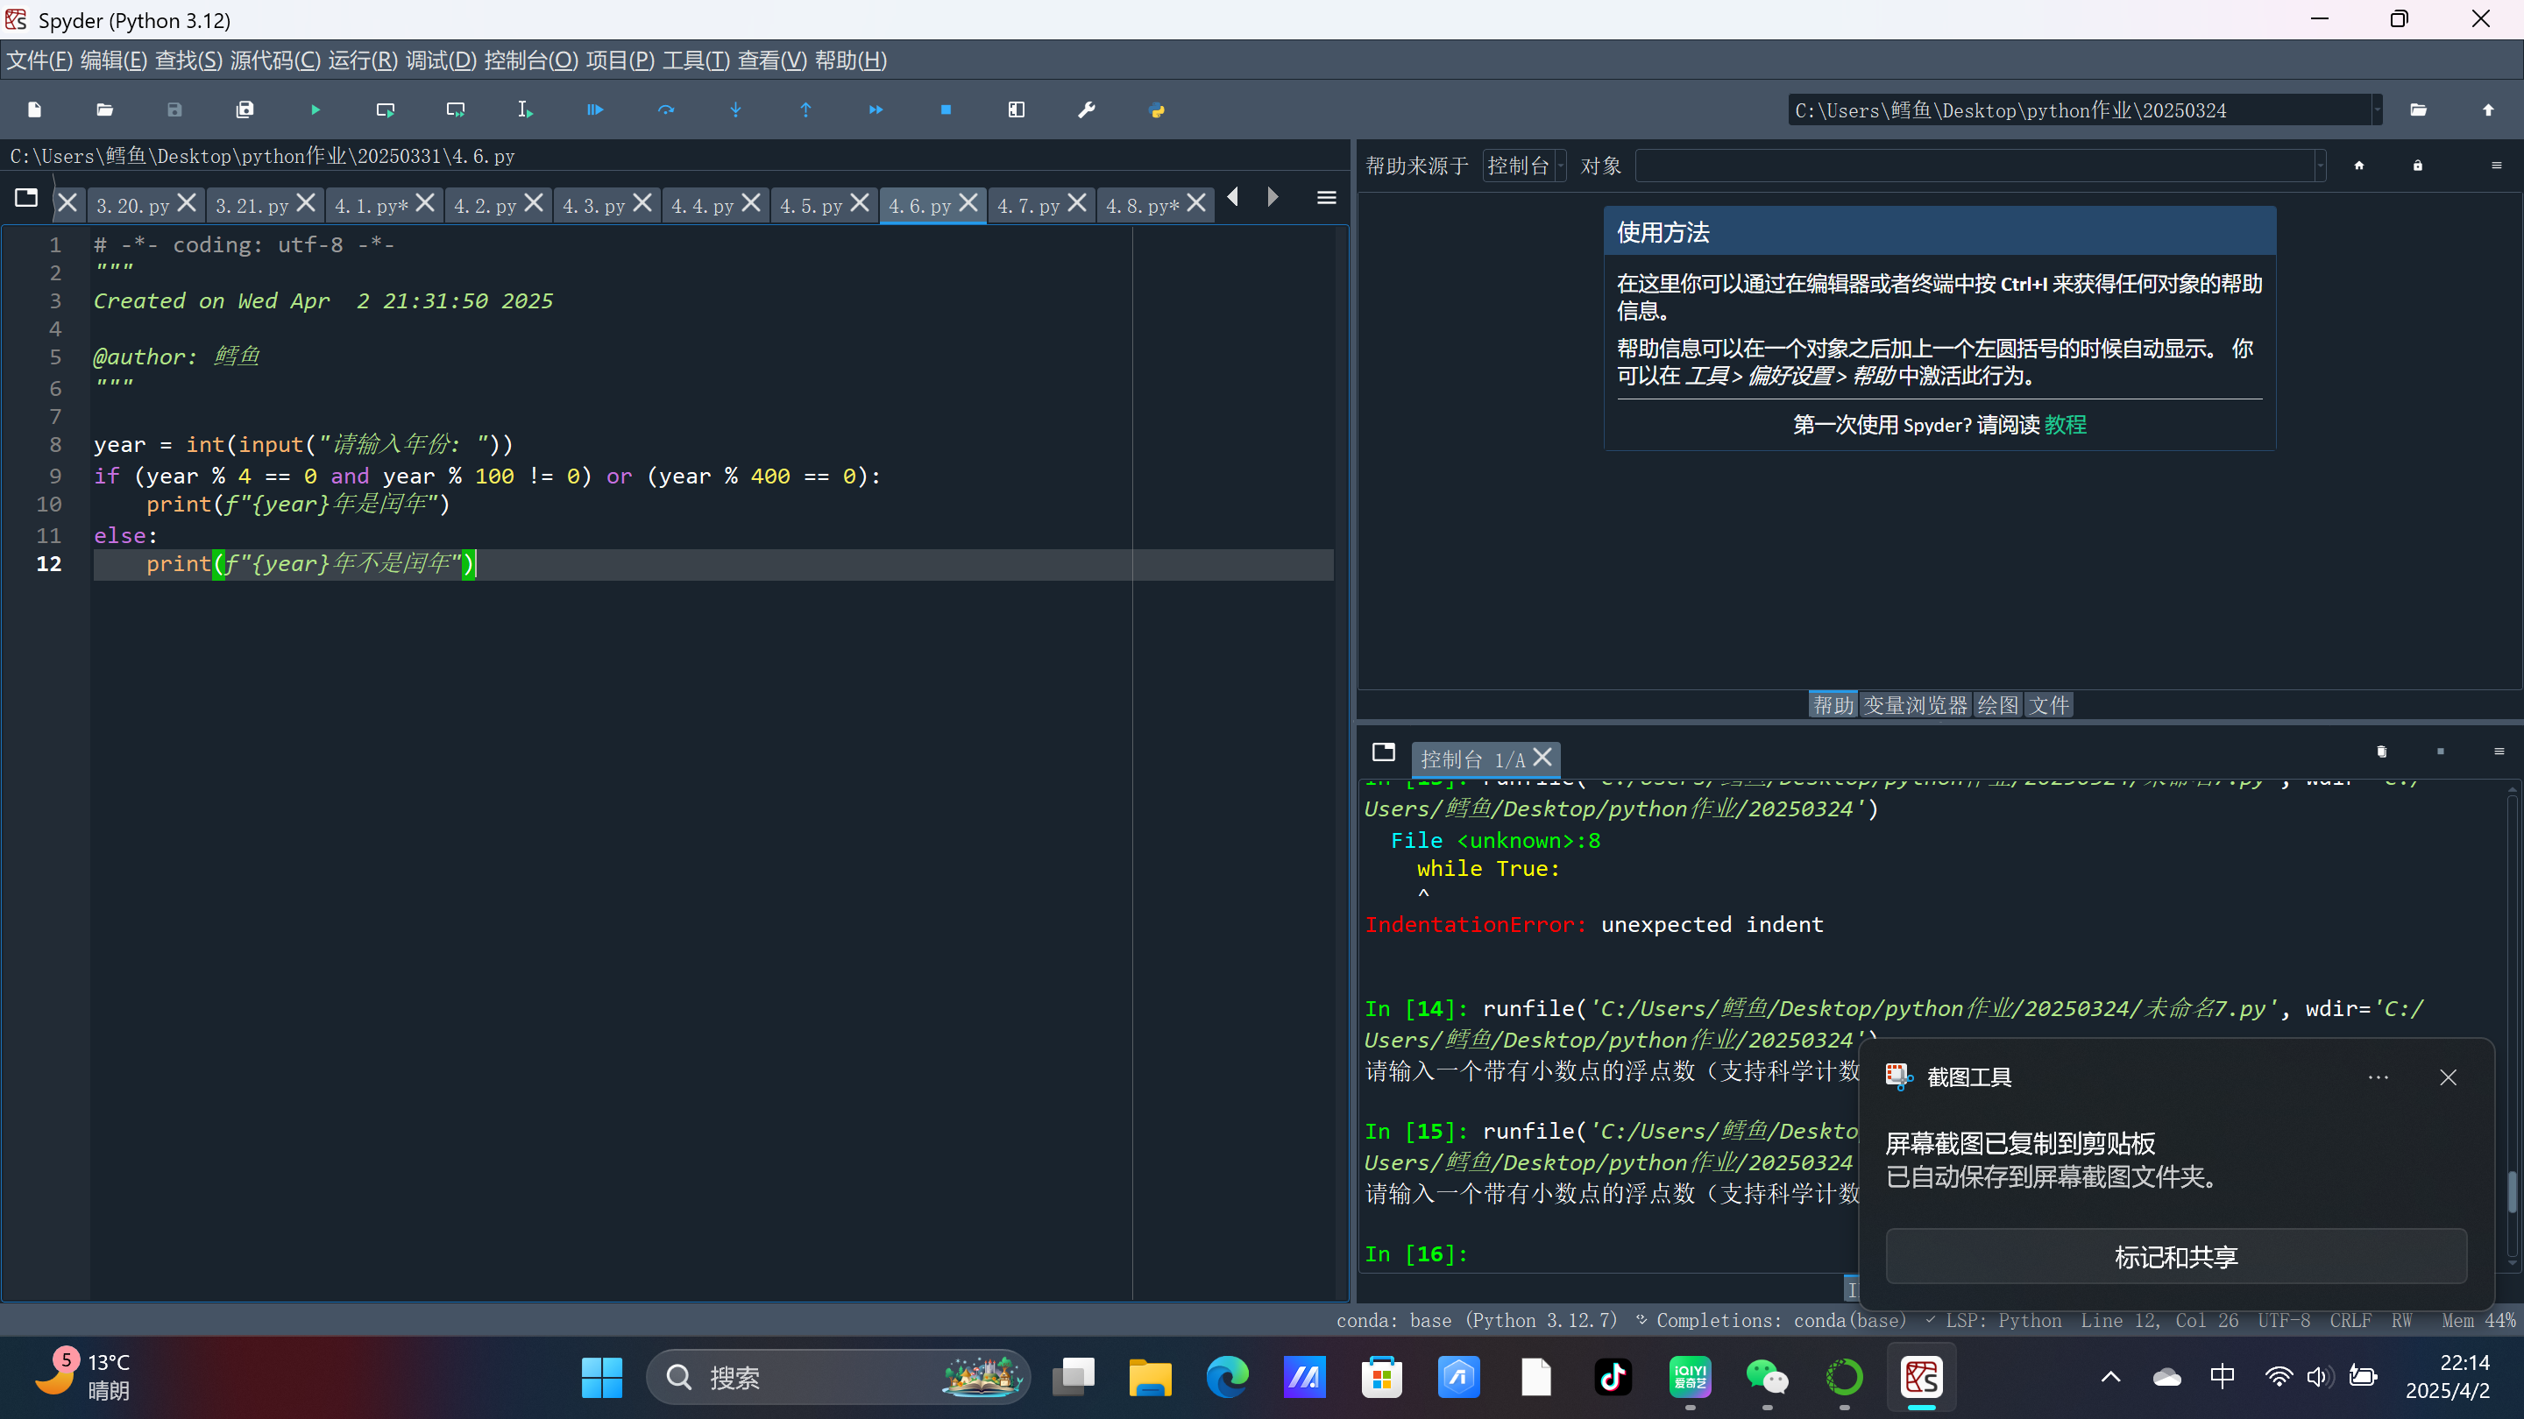2524x1419 pixels.
Task: Switch to the 4.3.py editor tab
Action: [x=592, y=206]
